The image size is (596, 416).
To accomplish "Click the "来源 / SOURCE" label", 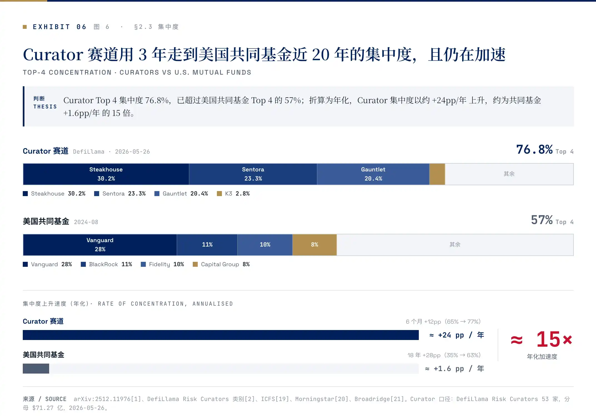I will tap(45, 399).
